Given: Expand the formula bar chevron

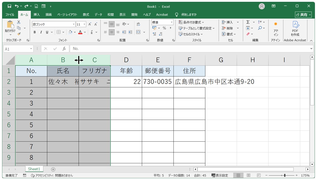Looking at the screenshot, I should pos(311,49).
